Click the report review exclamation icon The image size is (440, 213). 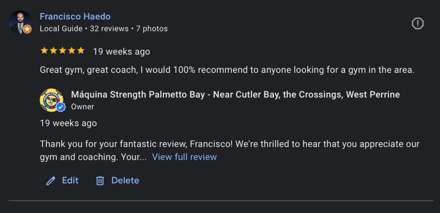(418, 24)
